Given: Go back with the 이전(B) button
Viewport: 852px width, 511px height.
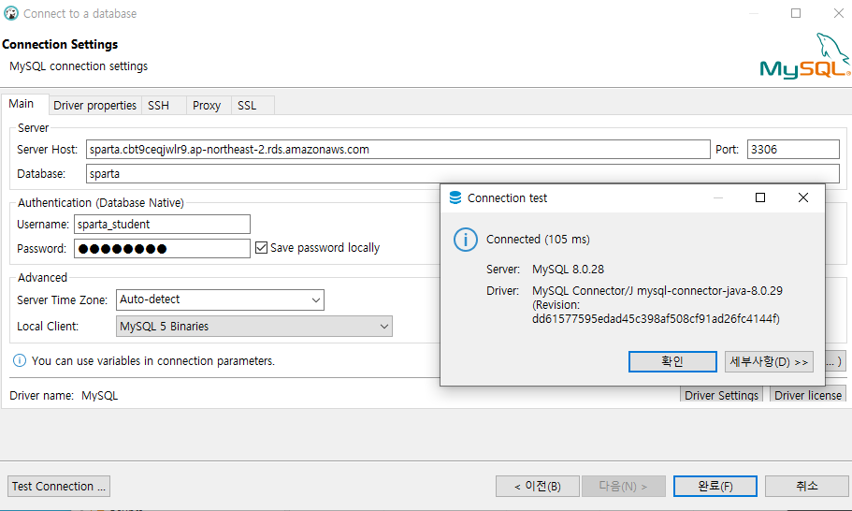Looking at the screenshot, I should [538, 486].
